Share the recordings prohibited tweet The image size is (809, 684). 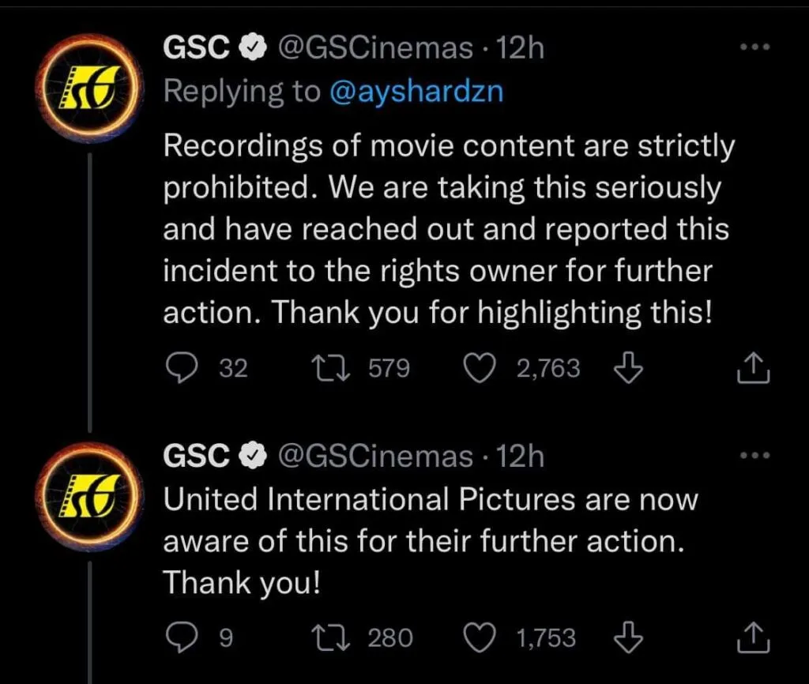point(752,368)
